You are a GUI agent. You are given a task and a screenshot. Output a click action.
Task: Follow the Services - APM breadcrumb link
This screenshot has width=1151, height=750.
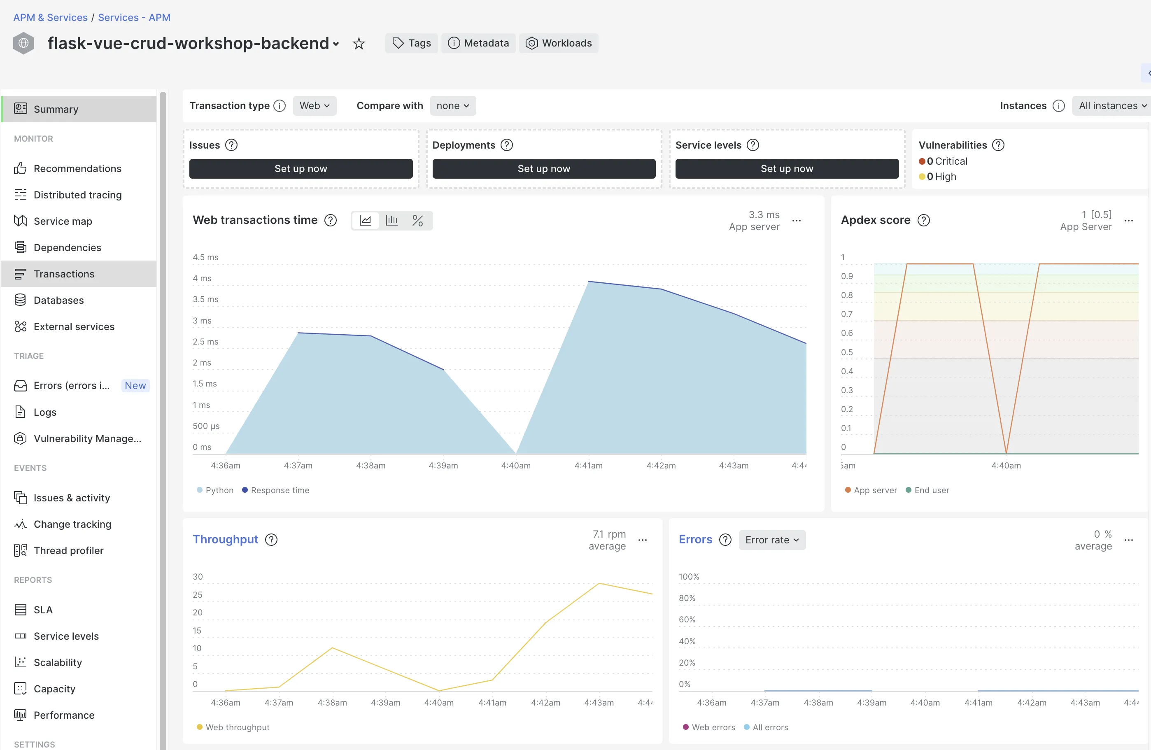[134, 17]
